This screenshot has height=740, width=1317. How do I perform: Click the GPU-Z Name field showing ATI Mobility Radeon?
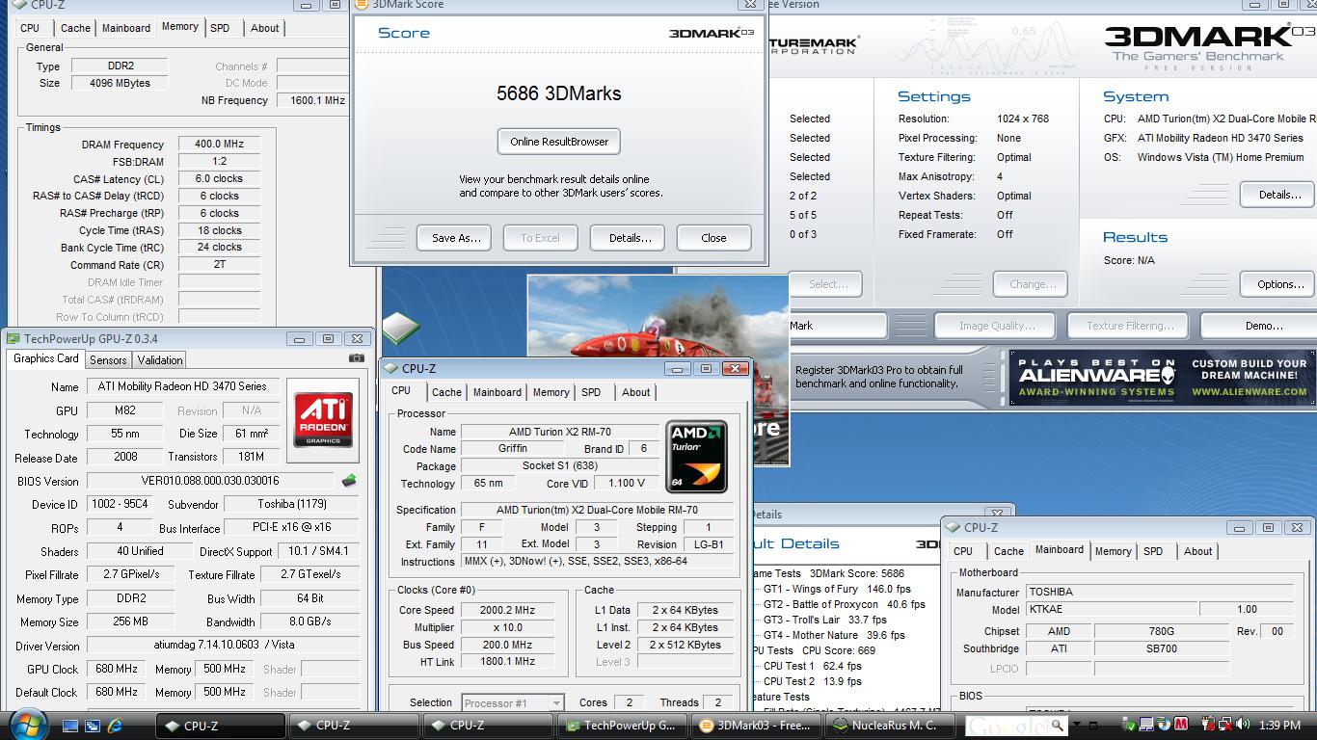coord(183,385)
